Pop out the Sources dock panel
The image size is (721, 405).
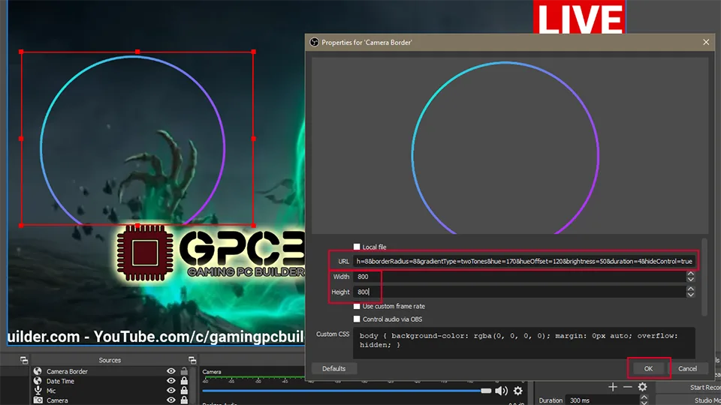click(192, 360)
